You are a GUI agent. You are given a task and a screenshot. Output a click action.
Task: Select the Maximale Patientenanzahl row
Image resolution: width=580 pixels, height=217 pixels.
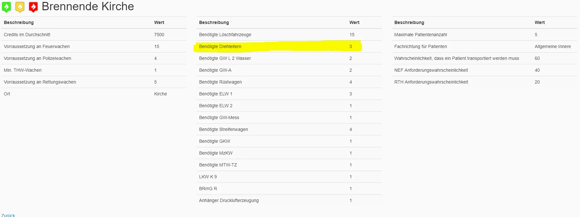coord(420,35)
